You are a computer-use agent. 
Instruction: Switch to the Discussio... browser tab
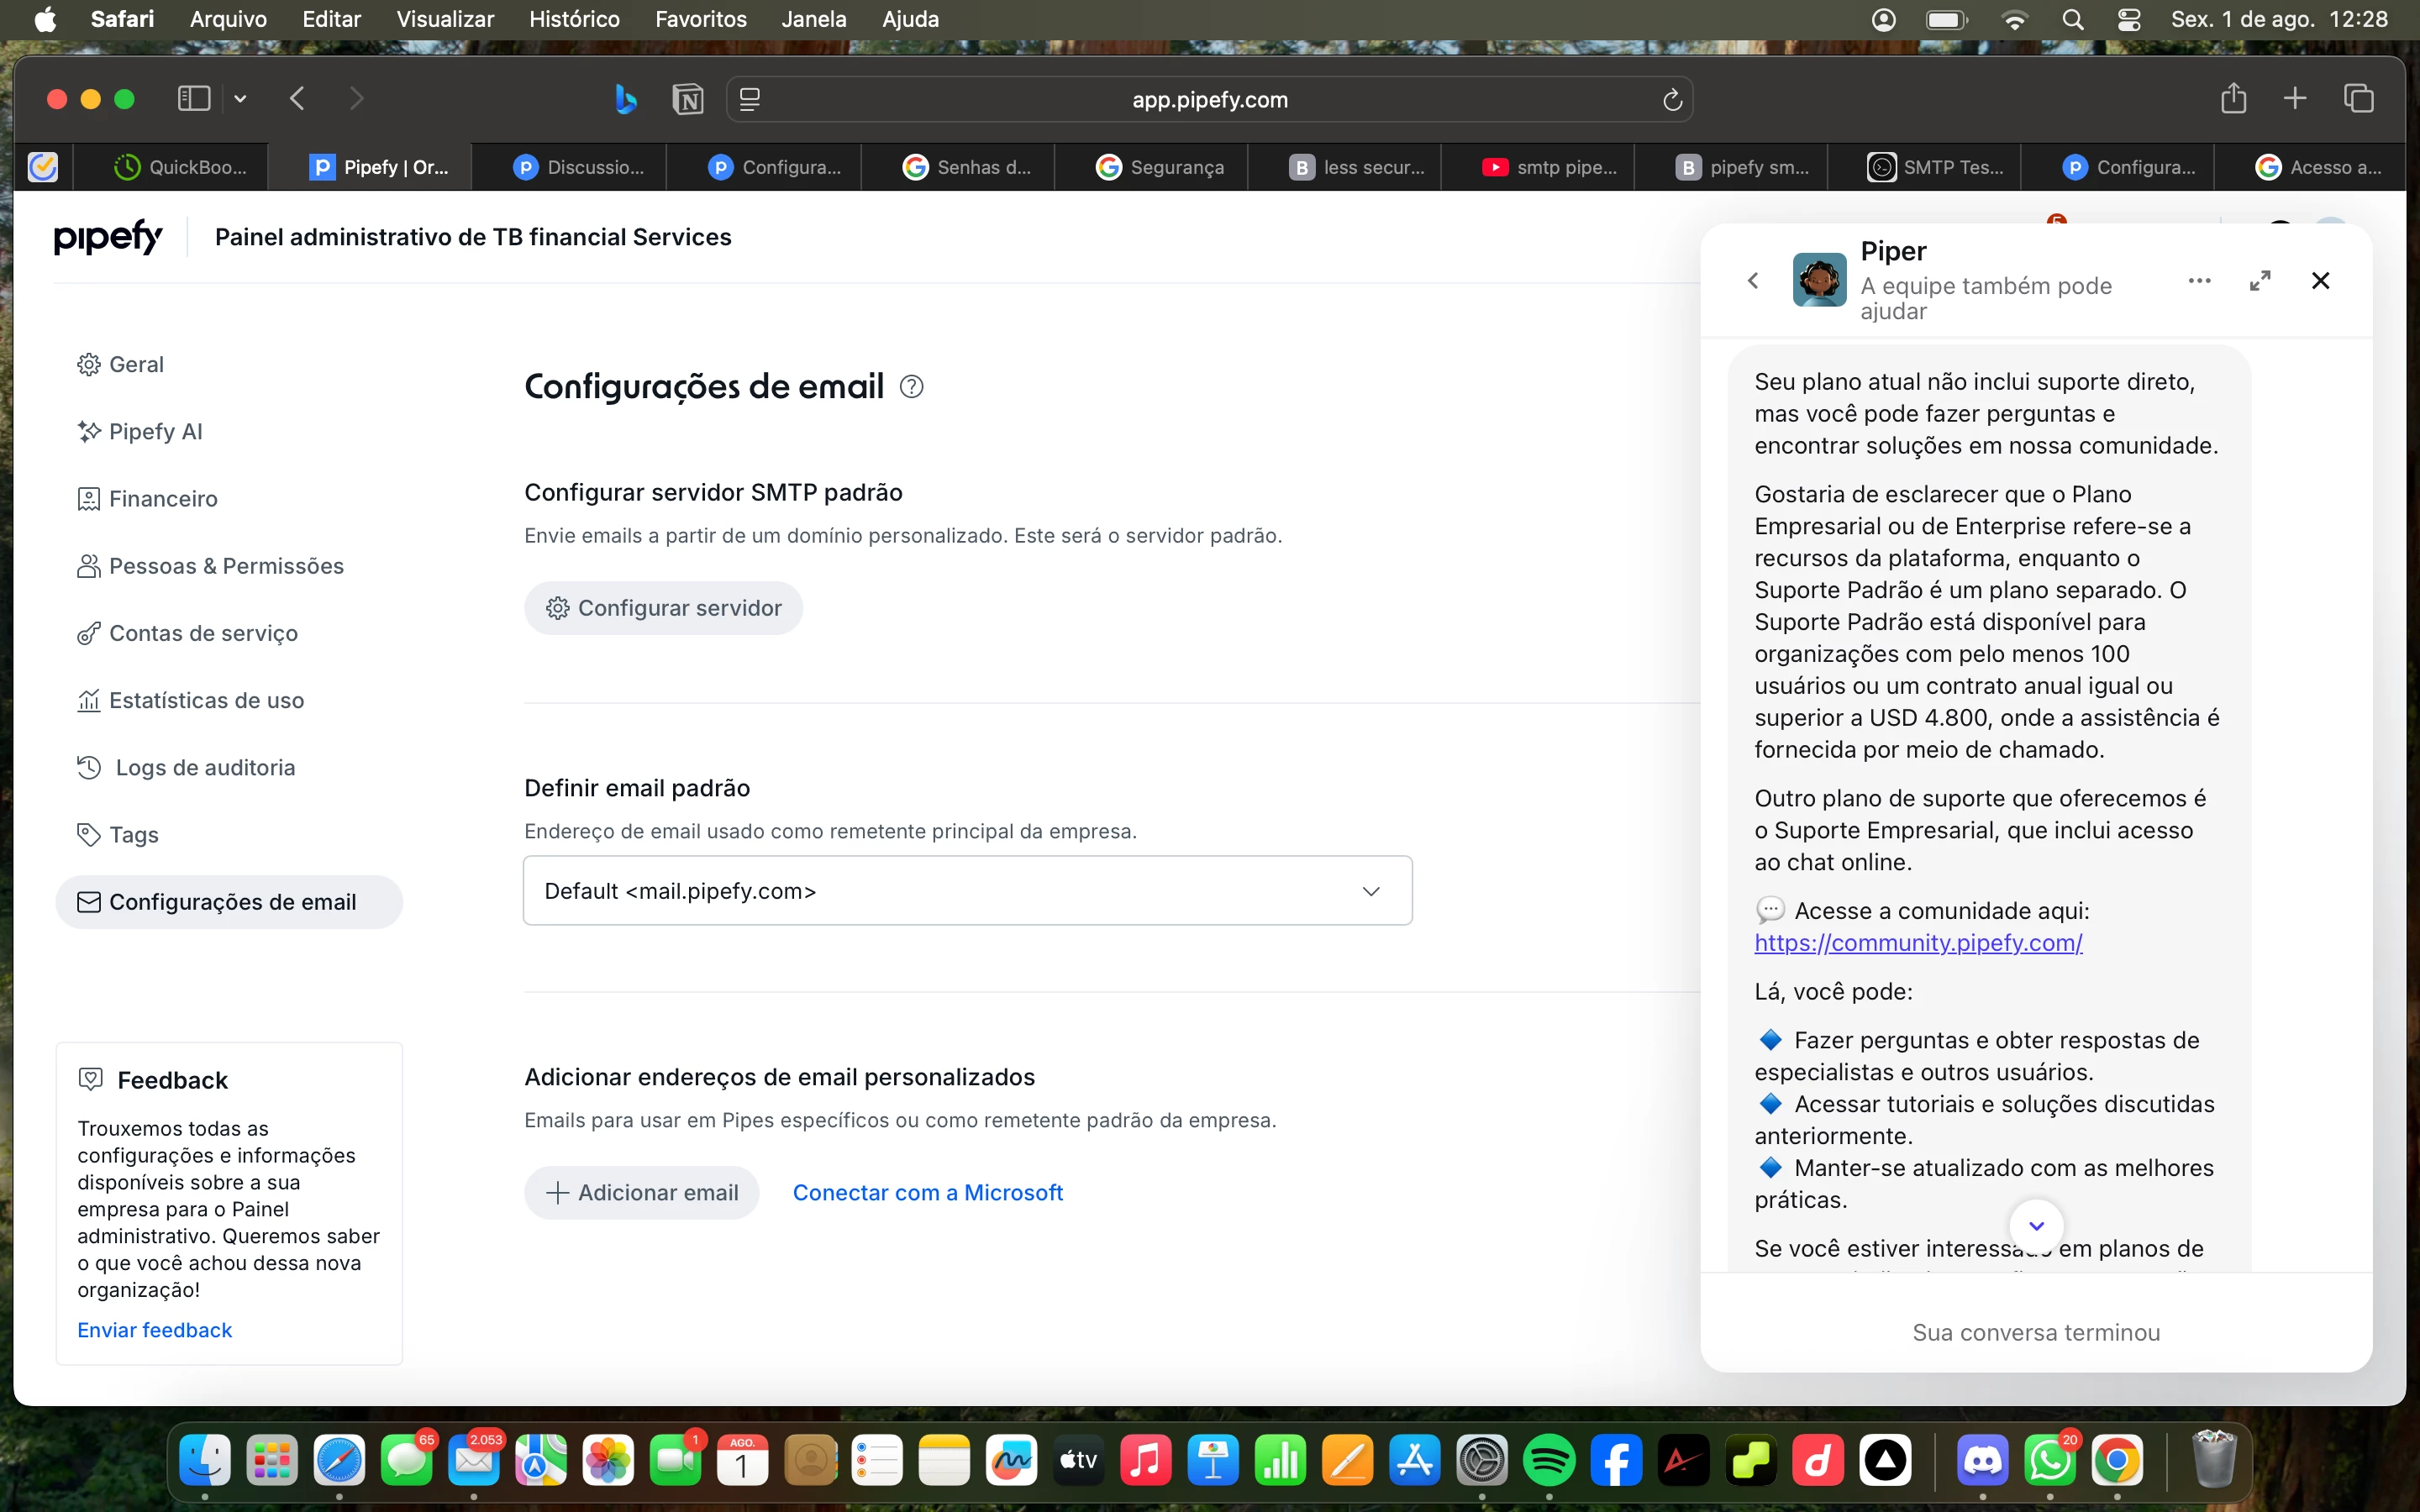pyautogui.click(x=577, y=167)
